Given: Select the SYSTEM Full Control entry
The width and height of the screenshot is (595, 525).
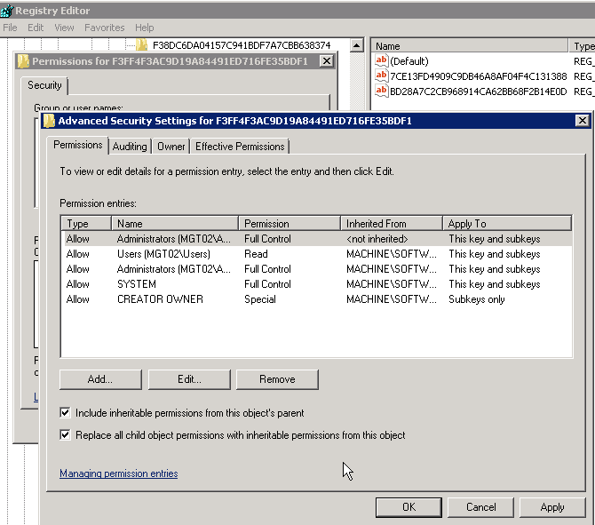Looking at the screenshot, I should point(316,284).
